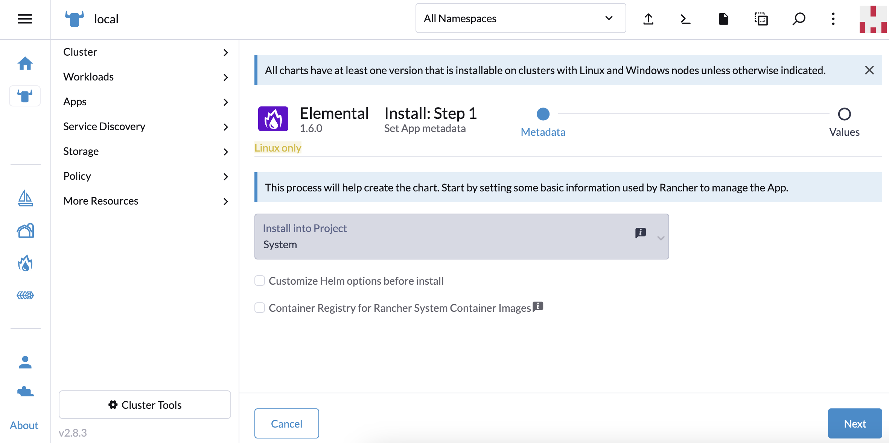This screenshot has height=443, width=889.
Task: Open the resource search magnifier
Action: [799, 19]
